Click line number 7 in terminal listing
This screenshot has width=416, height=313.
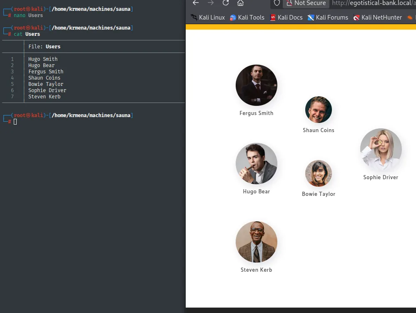(12, 97)
